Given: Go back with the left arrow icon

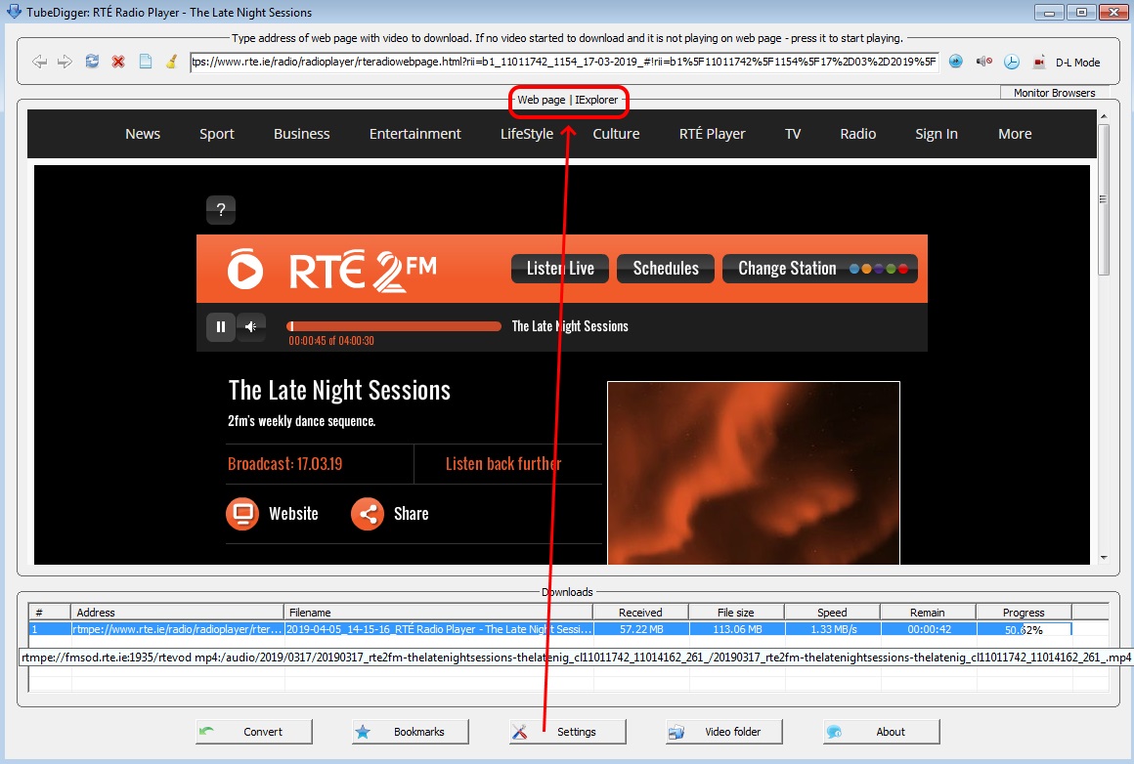Looking at the screenshot, I should 40,63.
